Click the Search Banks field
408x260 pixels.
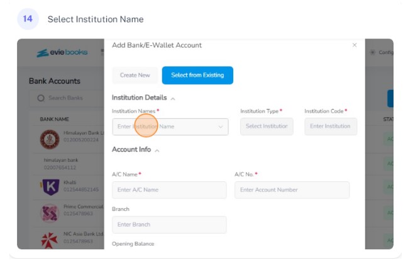(67, 98)
